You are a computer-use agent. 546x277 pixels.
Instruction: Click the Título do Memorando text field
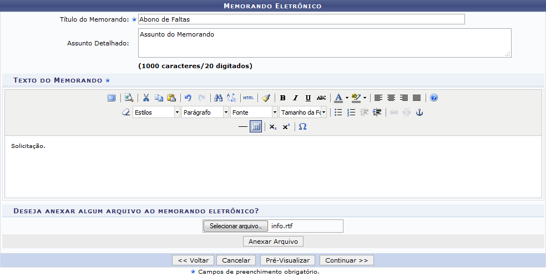pos(301,19)
